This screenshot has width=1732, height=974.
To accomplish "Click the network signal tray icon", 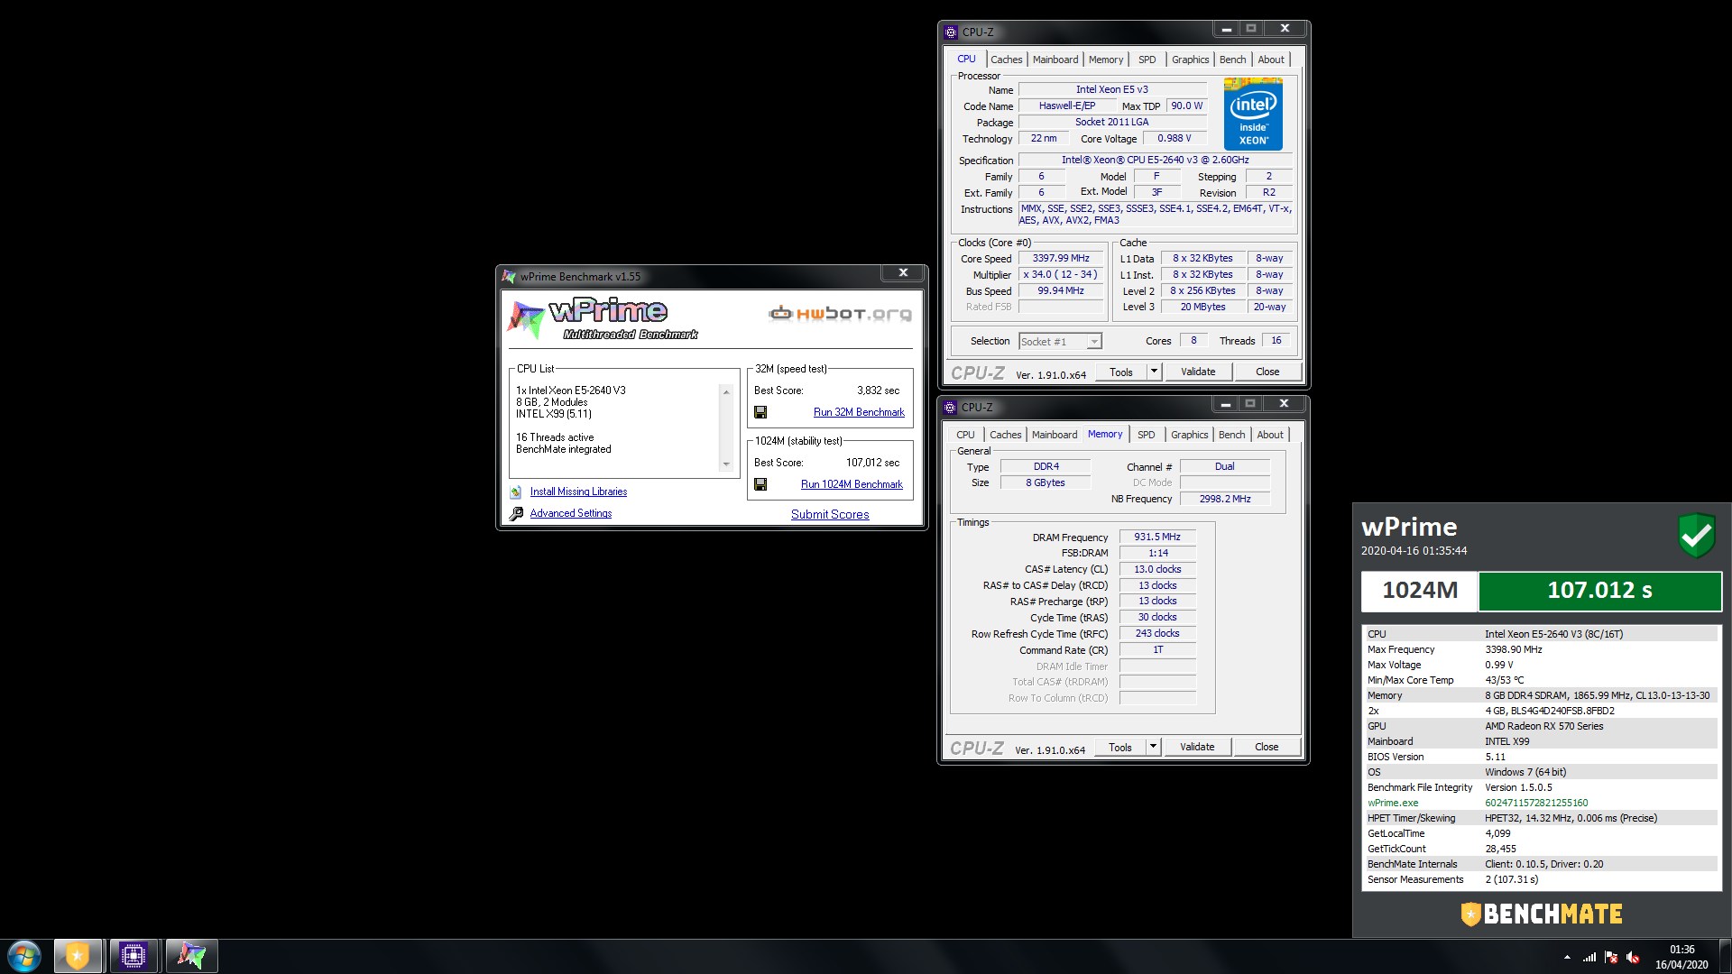I will coord(1589,957).
